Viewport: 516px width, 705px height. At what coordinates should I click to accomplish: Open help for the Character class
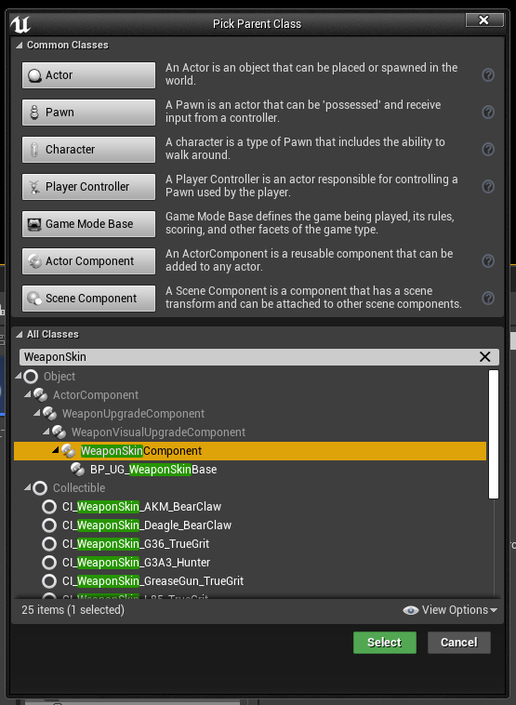coord(488,149)
